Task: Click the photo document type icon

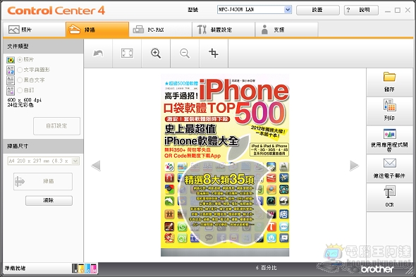Action: [11, 60]
